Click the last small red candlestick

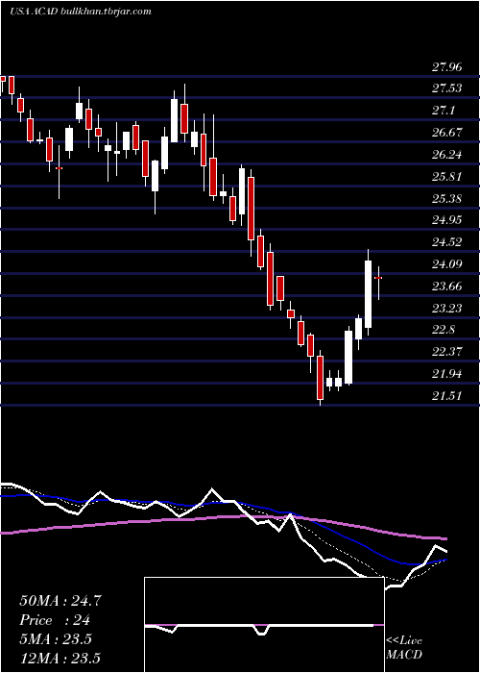click(x=378, y=278)
